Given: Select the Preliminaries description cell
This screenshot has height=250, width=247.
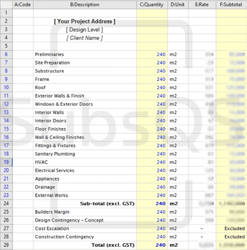Looking at the screenshot, I should tap(85, 54).
